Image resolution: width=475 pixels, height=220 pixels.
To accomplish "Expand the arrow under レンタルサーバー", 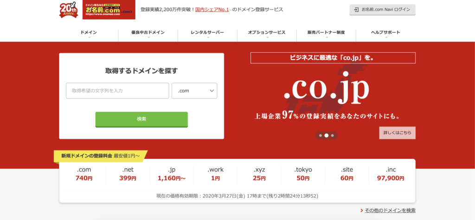I will click(x=208, y=38).
